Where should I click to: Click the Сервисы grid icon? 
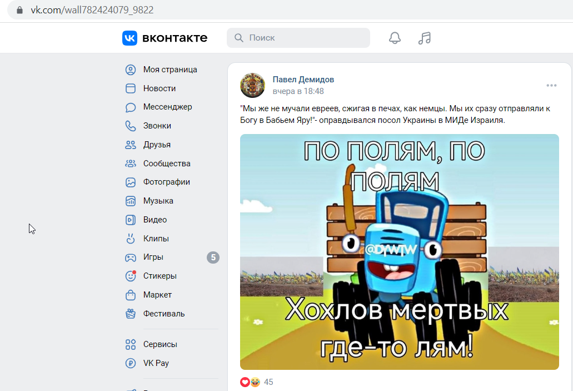[131, 344]
